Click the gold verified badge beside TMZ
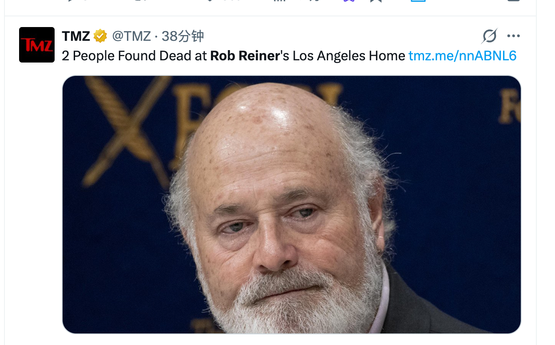 [100, 36]
